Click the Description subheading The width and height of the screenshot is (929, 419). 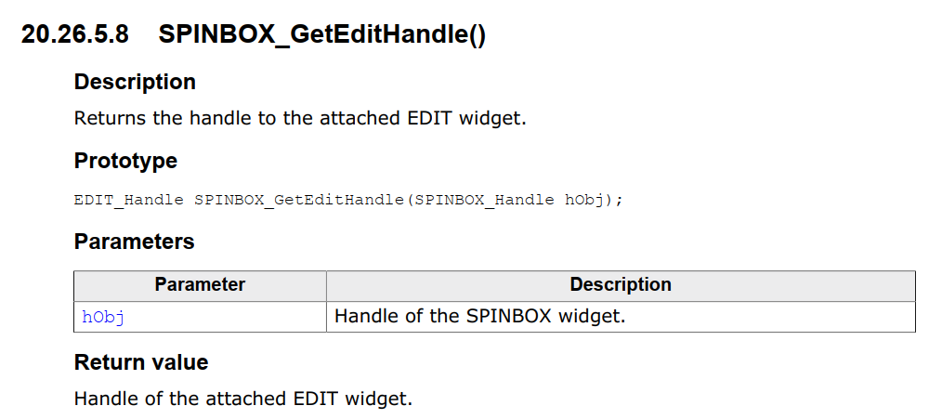(135, 82)
